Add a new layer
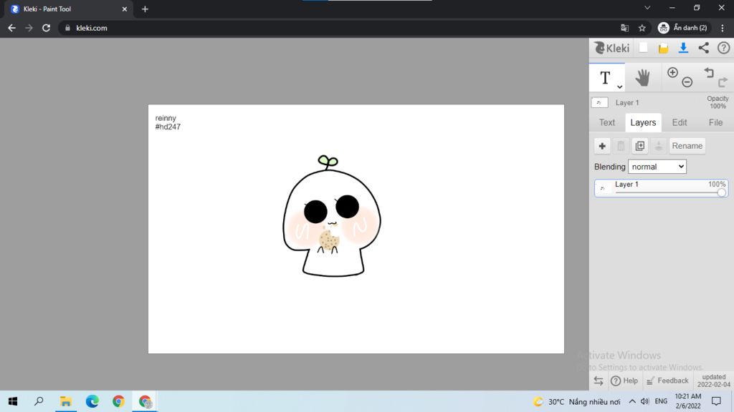The height and width of the screenshot is (412, 734). pos(602,146)
